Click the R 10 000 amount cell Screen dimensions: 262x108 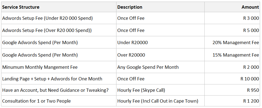tap(232, 78)
